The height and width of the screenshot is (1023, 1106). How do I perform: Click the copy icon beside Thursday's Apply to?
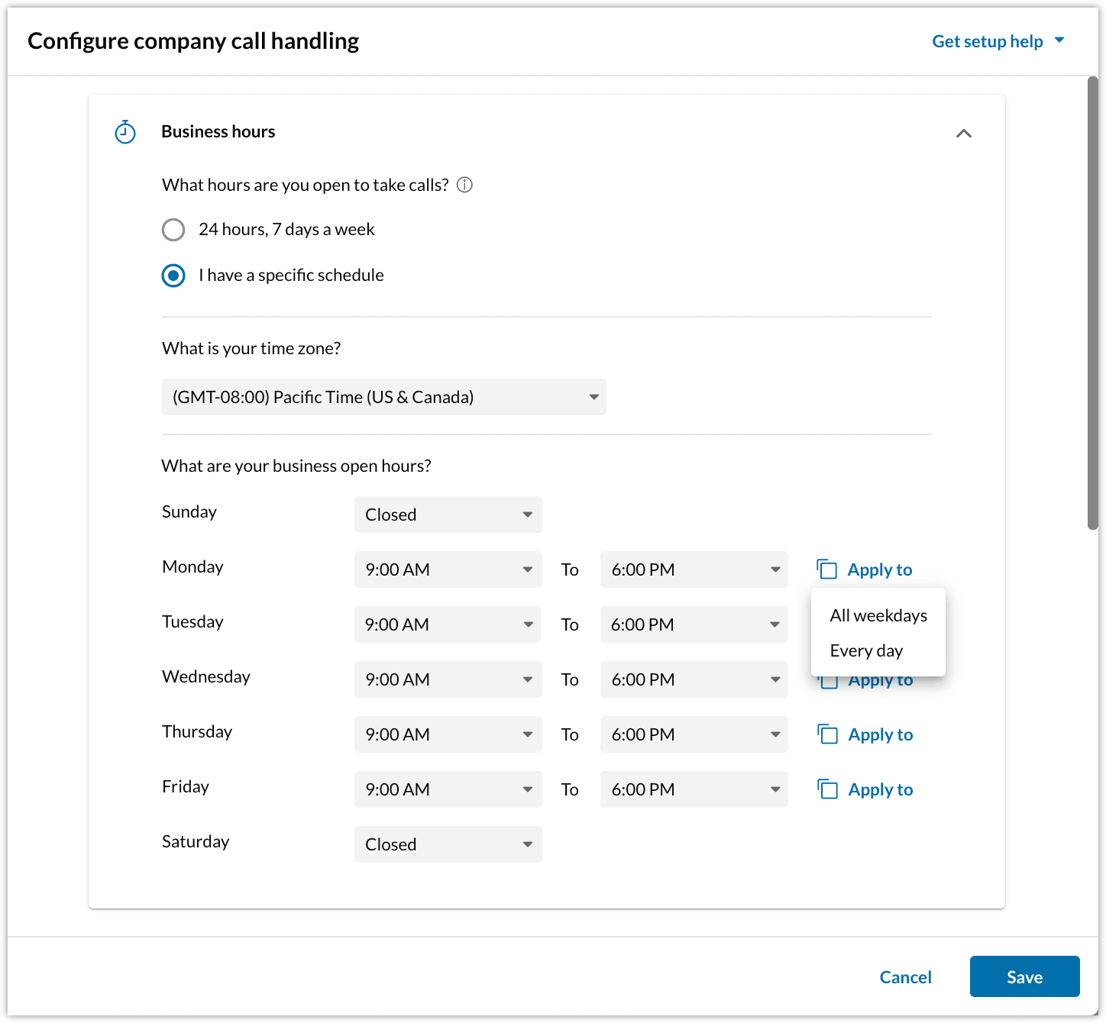(x=827, y=734)
